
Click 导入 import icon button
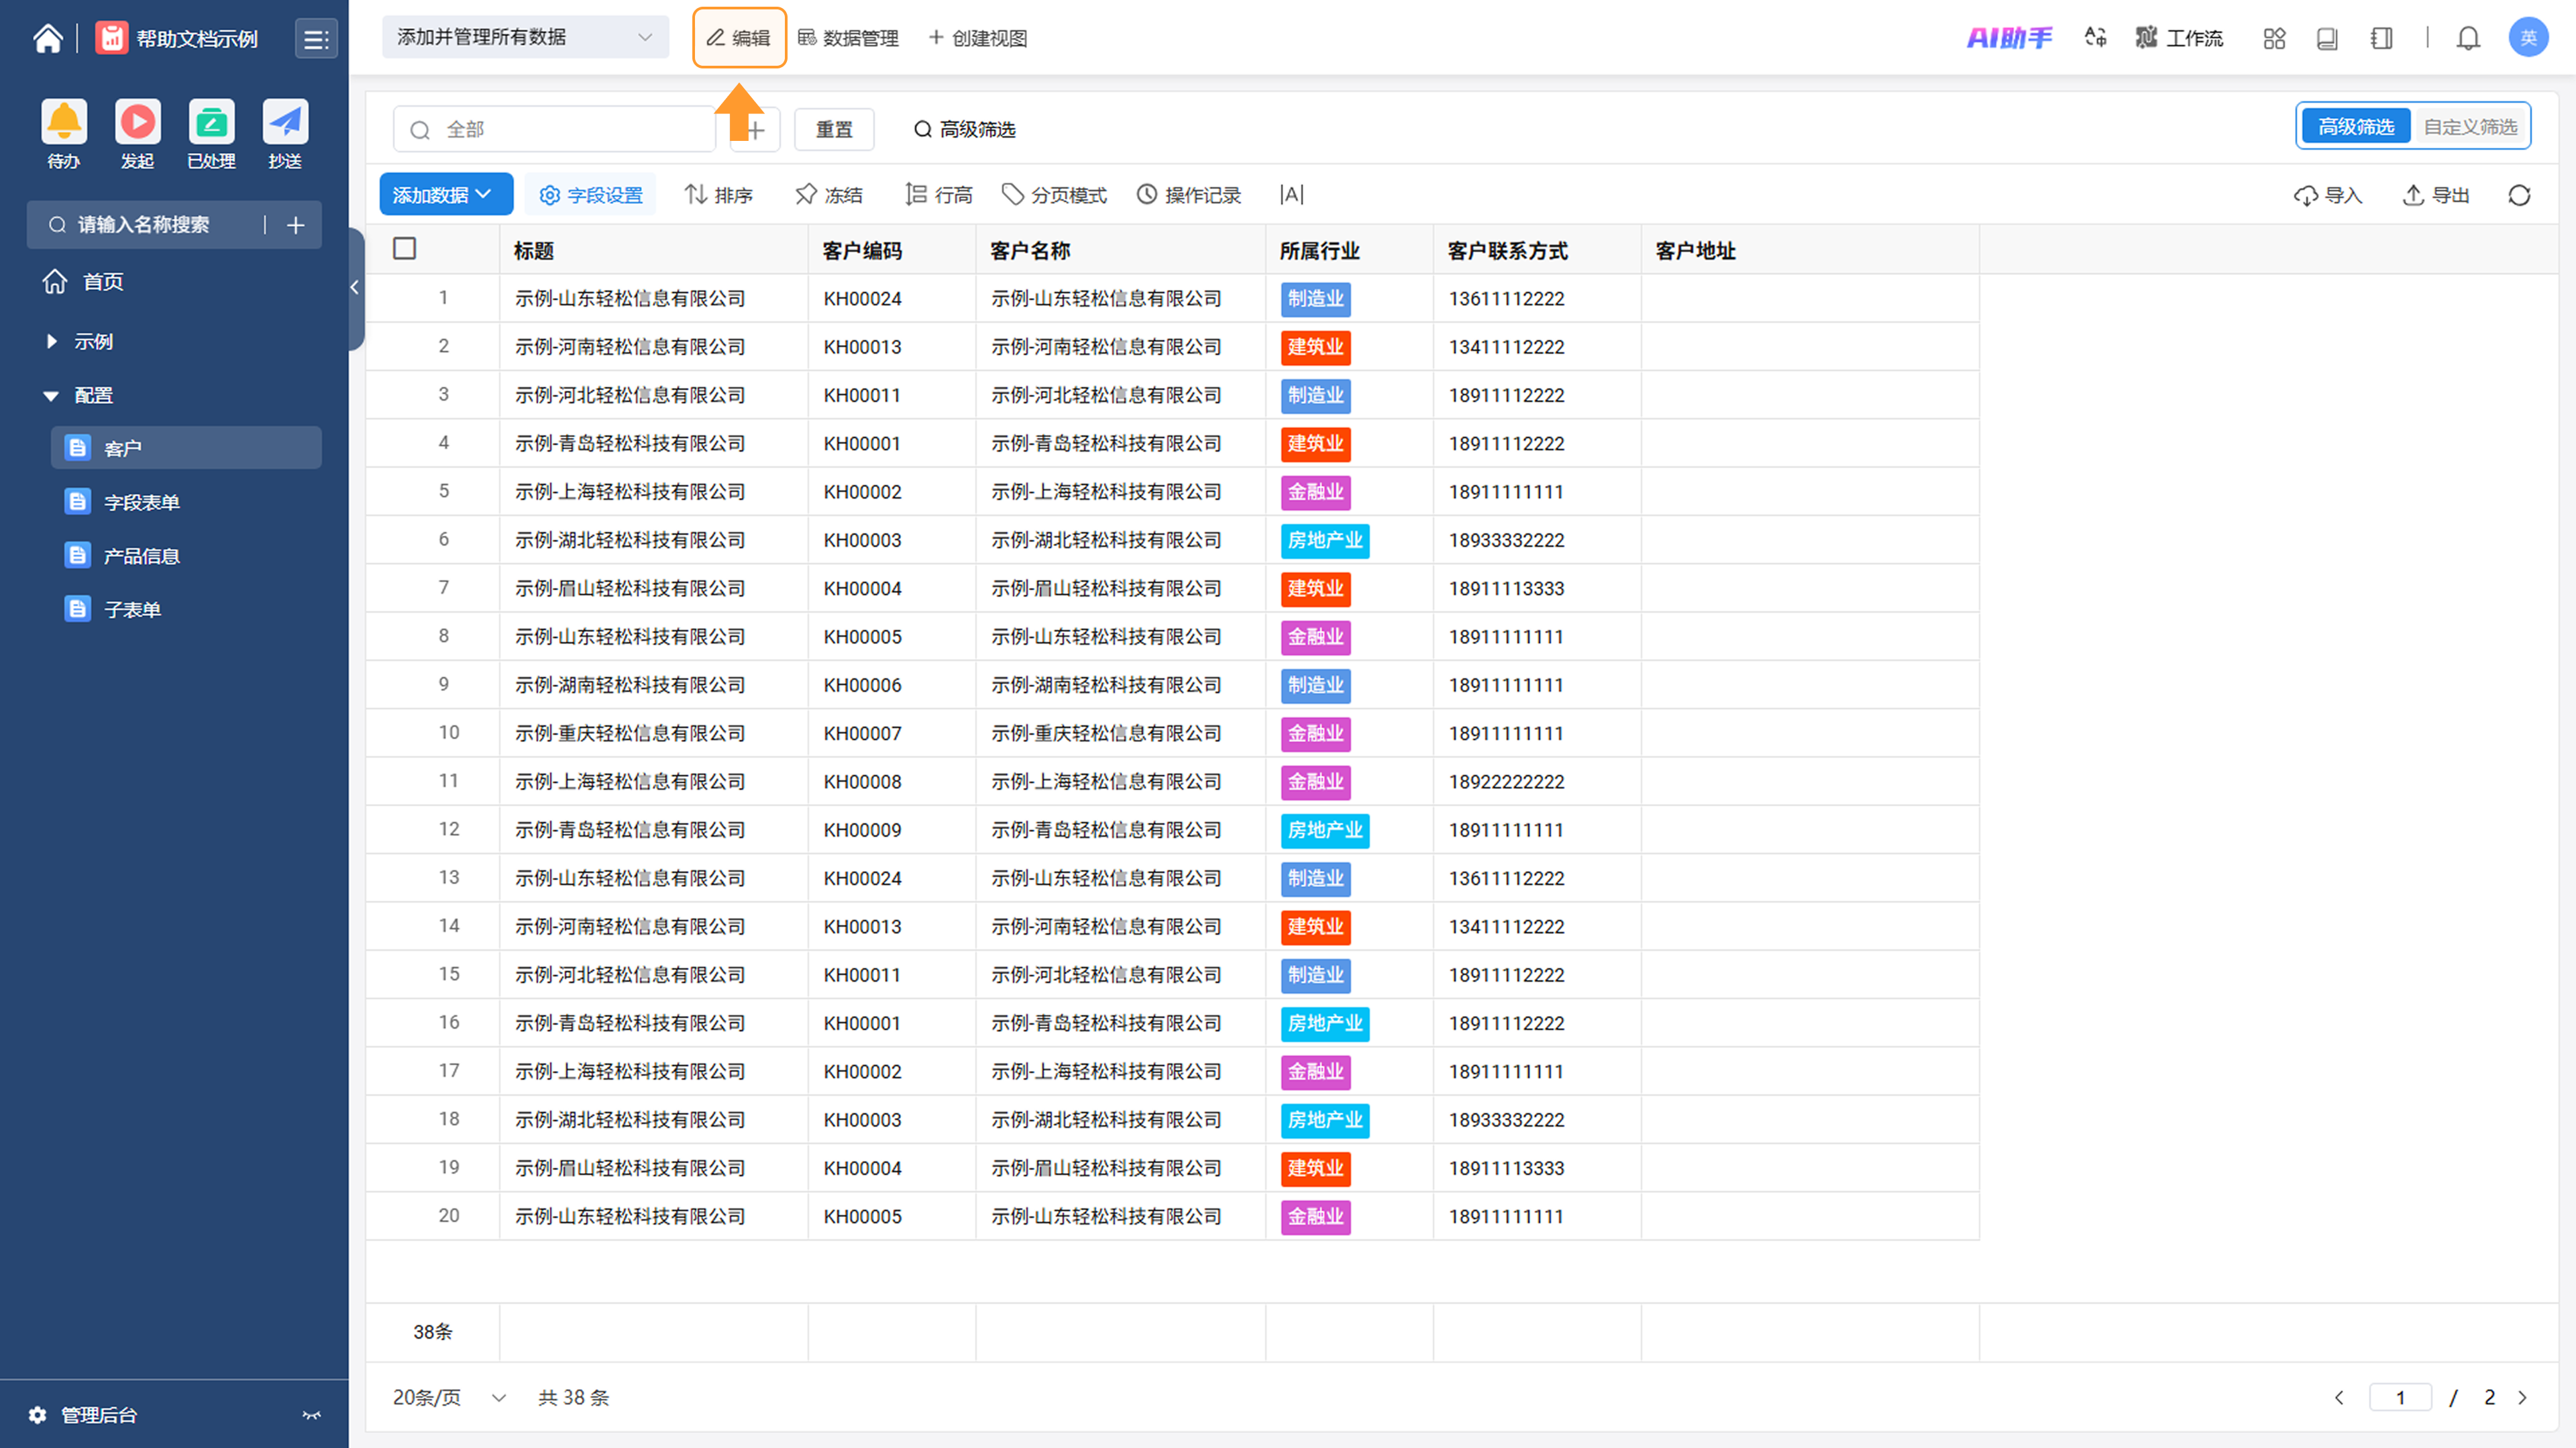[x=2328, y=195]
